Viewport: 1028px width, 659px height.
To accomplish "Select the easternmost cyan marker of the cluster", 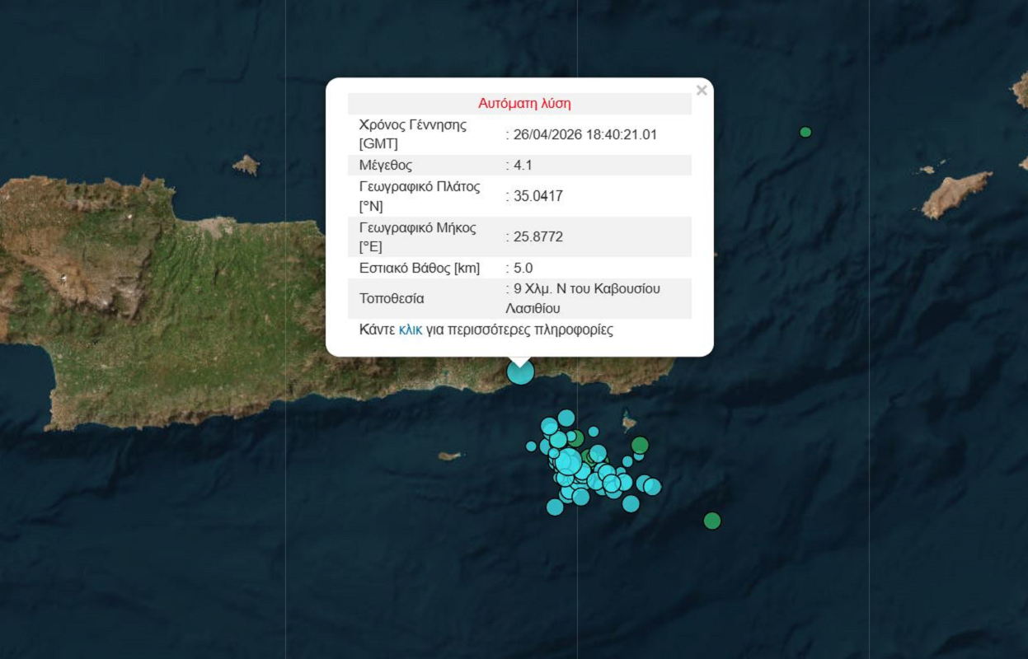I will pyautogui.click(x=653, y=487).
